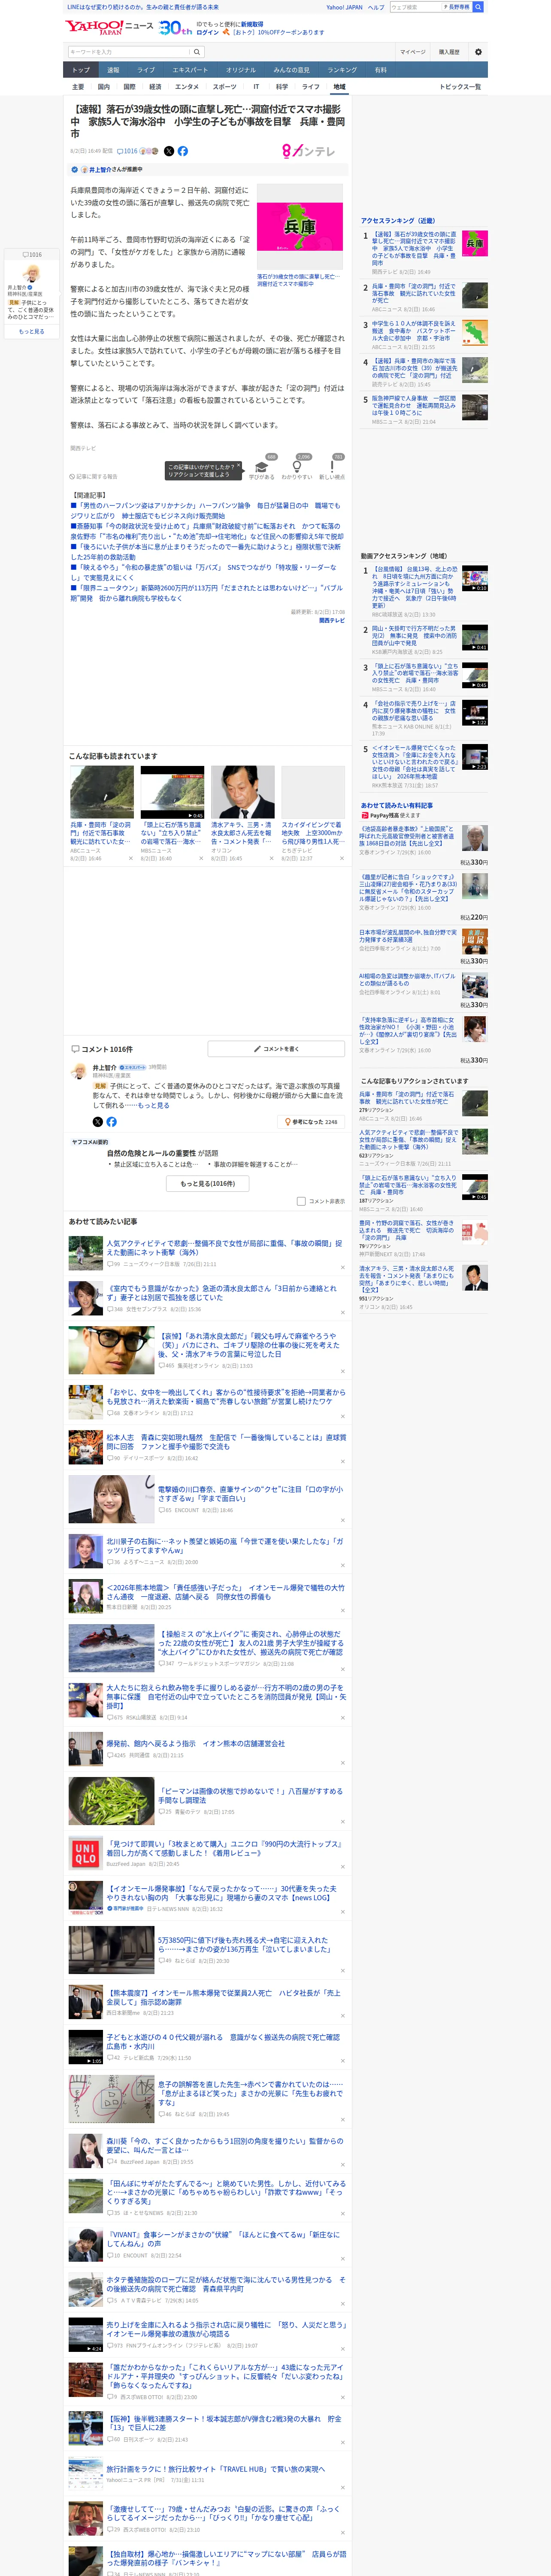The width and height of the screenshot is (551, 2576).
Task: Open the Yahoo 30th anniversary logo
Action: (176, 28)
